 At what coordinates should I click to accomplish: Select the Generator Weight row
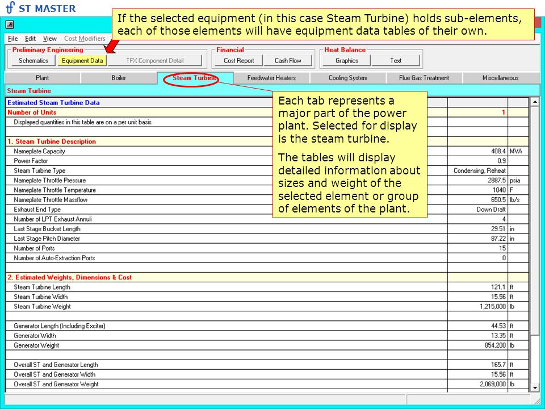pyautogui.click(x=267, y=346)
